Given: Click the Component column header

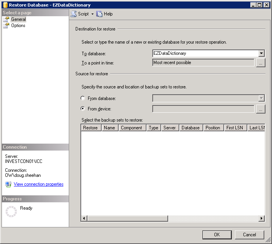Looking at the screenshot, I should pos(132,128).
